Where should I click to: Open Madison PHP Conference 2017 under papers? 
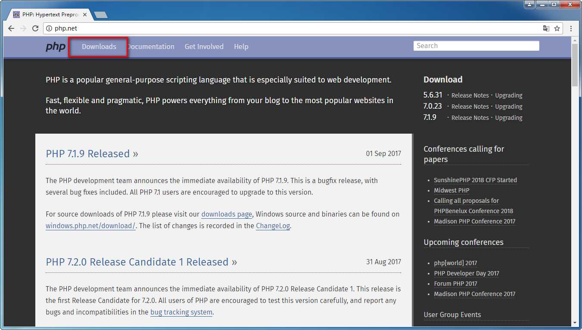(x=475, y=221)
